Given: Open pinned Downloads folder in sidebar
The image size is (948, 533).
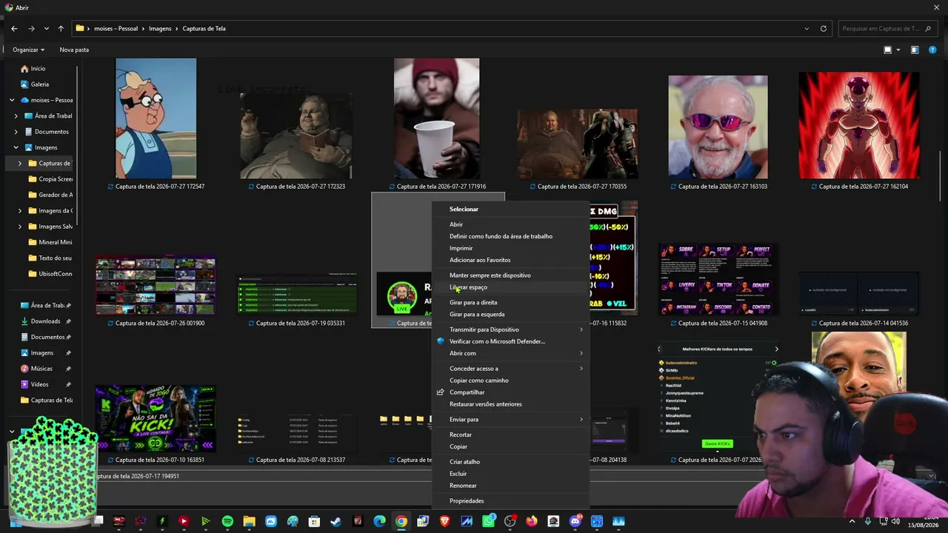Looking at the screenshot, I should click(45, 321).
